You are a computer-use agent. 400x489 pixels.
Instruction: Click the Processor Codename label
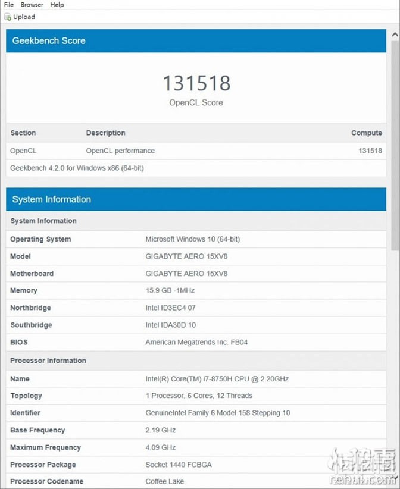point(47,481)
